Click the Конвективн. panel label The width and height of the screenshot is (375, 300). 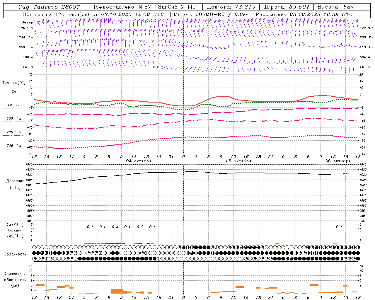click(x=15, y=274)
